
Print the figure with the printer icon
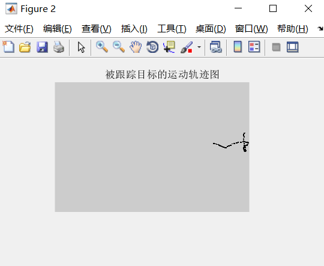pyautogui.click(x=59, y=47)
